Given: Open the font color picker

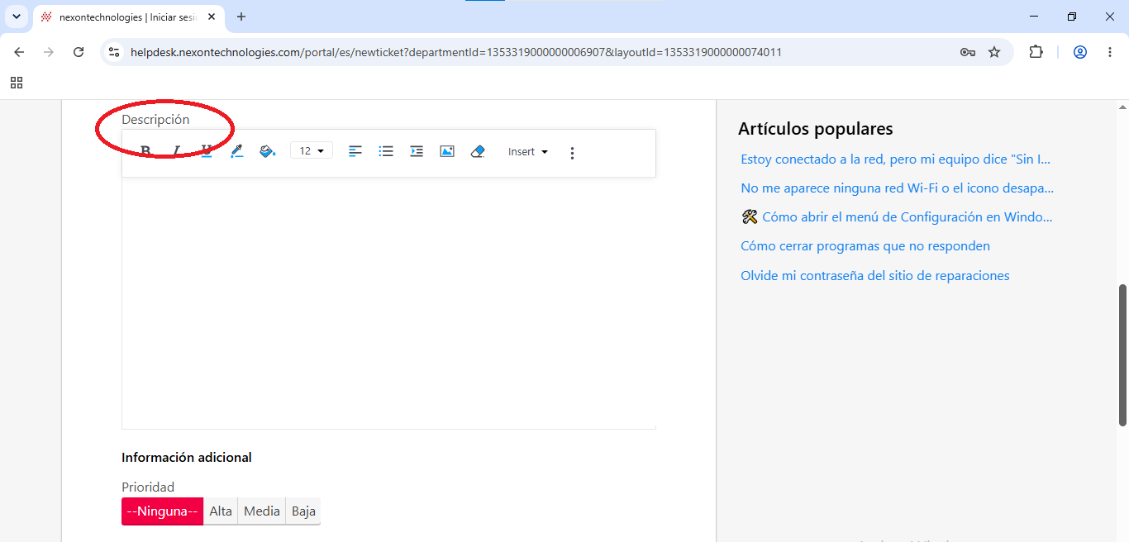Looking at the screenshot, I should point(236,151).
